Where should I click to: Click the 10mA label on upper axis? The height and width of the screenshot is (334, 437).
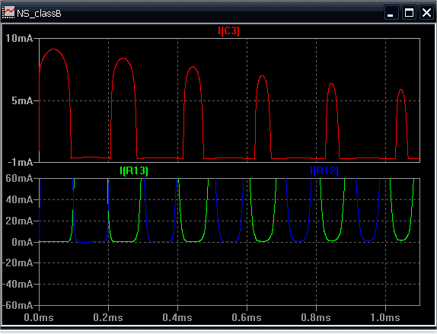[19, 39]
